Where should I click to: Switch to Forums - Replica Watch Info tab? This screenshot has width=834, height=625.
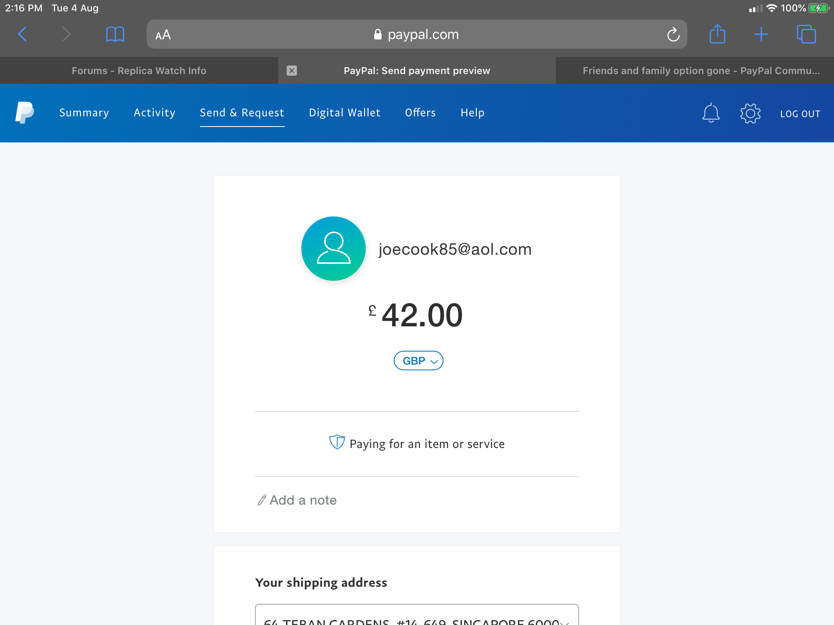[139, 71]
